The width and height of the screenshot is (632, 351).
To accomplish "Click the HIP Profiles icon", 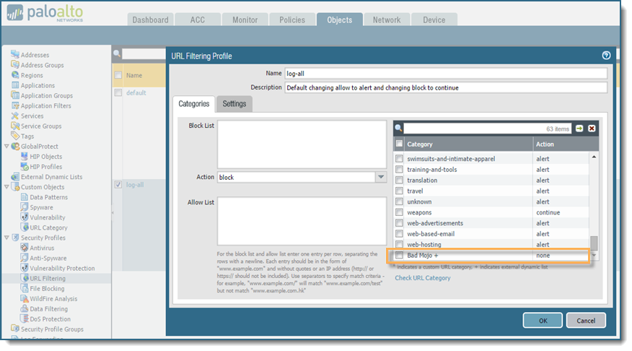I will [x=25, y=166].
